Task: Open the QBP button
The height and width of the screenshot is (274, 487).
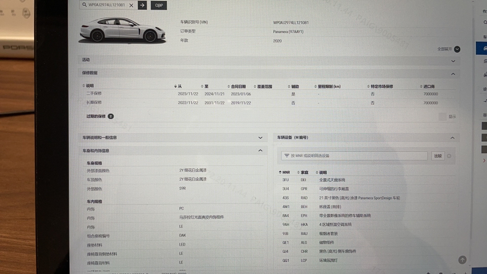Action: pos(159,5)
